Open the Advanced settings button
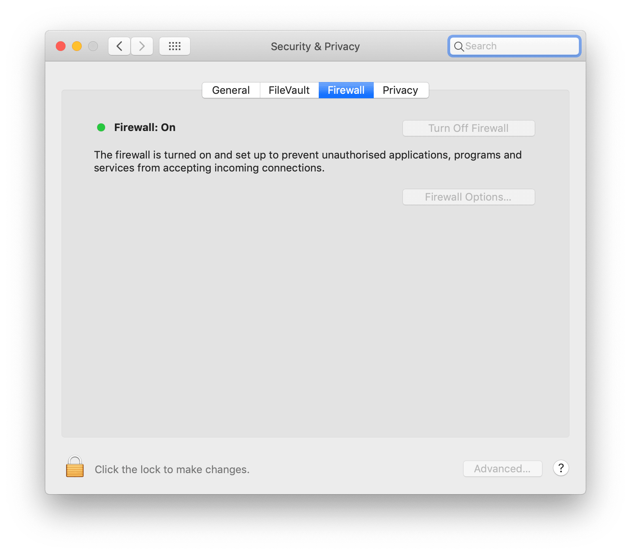Image resolution: width=631 pixels, height=554 pixels. 503,469
